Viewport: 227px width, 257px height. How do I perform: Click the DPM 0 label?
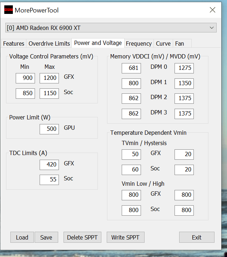pos(159,67)
